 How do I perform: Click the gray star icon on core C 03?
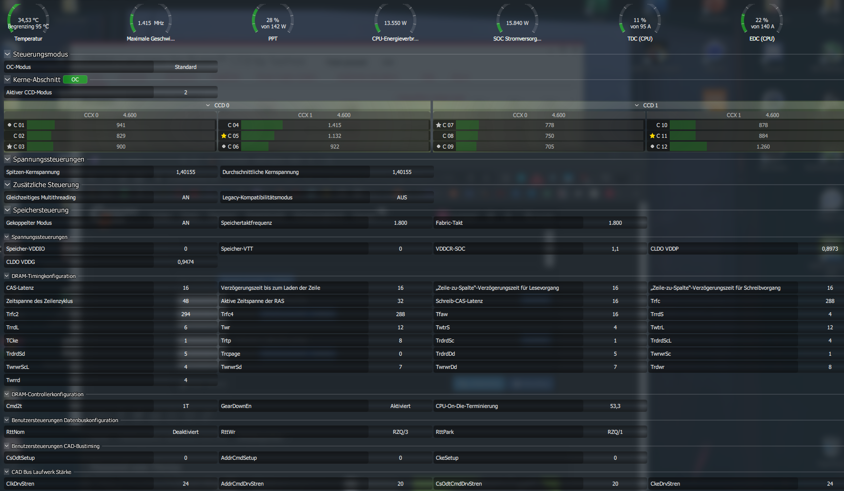(9, 147)
